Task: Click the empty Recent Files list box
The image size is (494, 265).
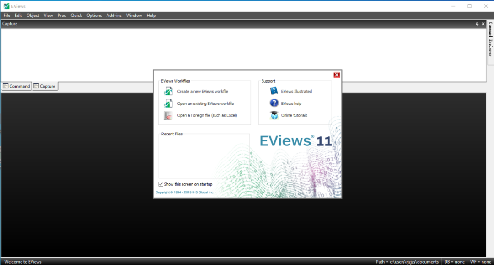Action: pyautogui.click(x=204, y=157)
